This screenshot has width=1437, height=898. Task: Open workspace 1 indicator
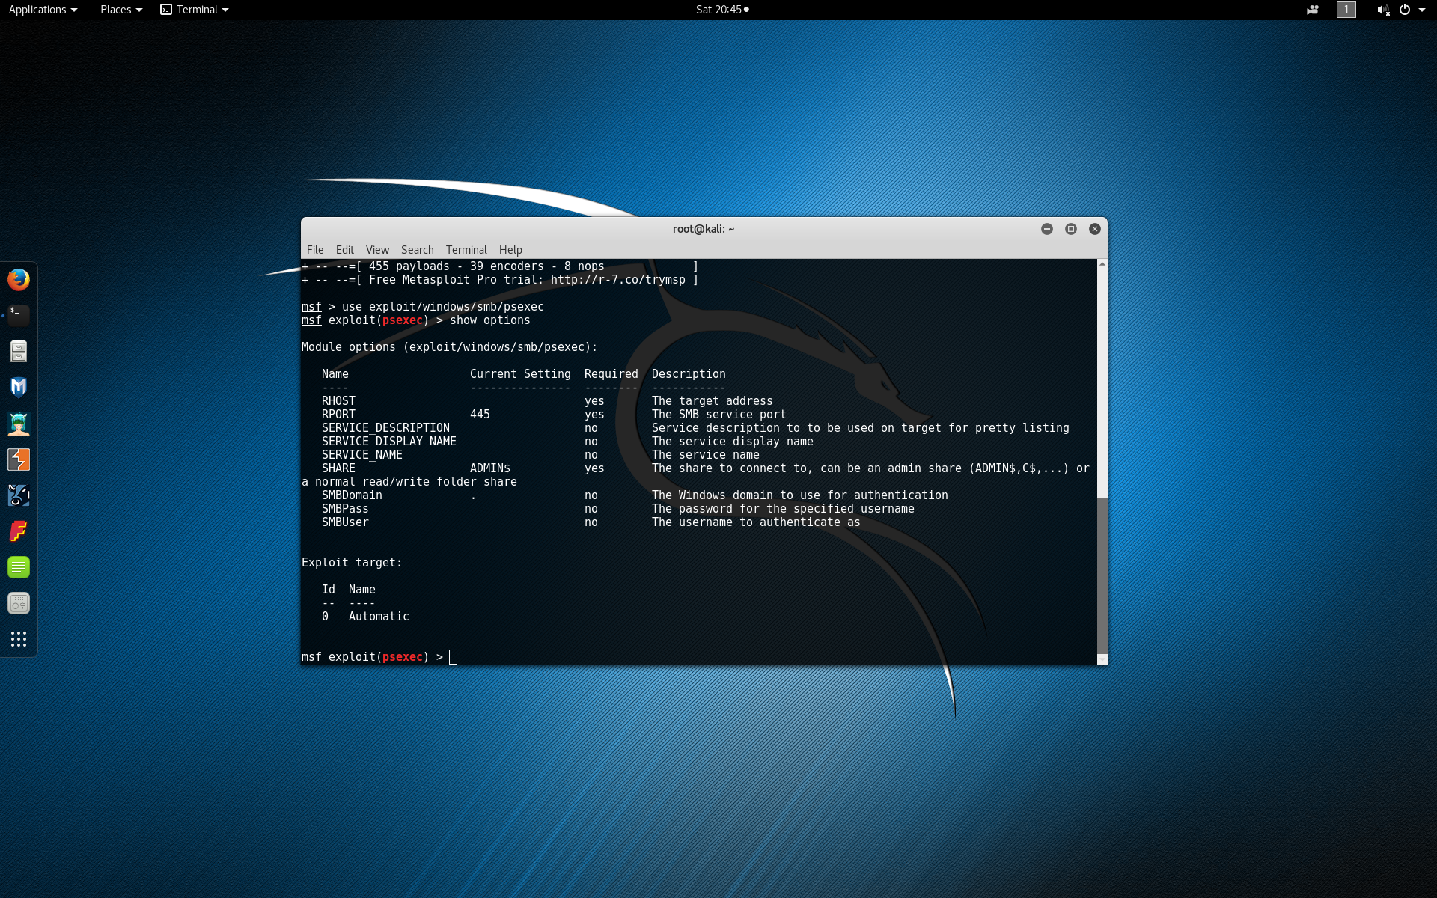1346,10
